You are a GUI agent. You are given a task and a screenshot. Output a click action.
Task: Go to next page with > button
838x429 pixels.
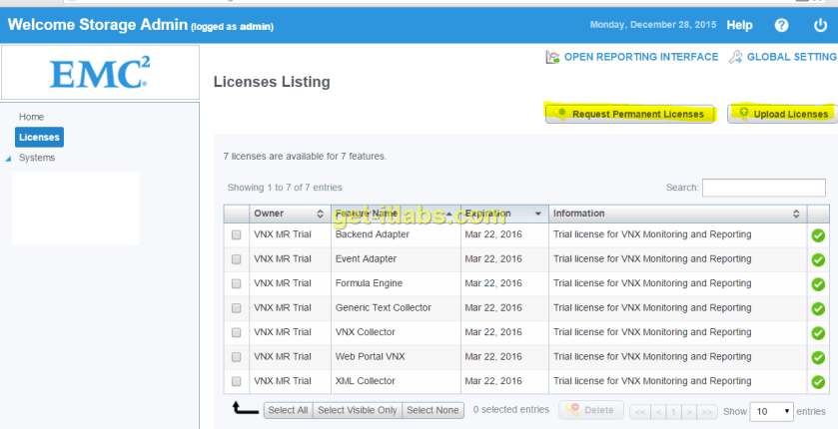coord(689,412)
